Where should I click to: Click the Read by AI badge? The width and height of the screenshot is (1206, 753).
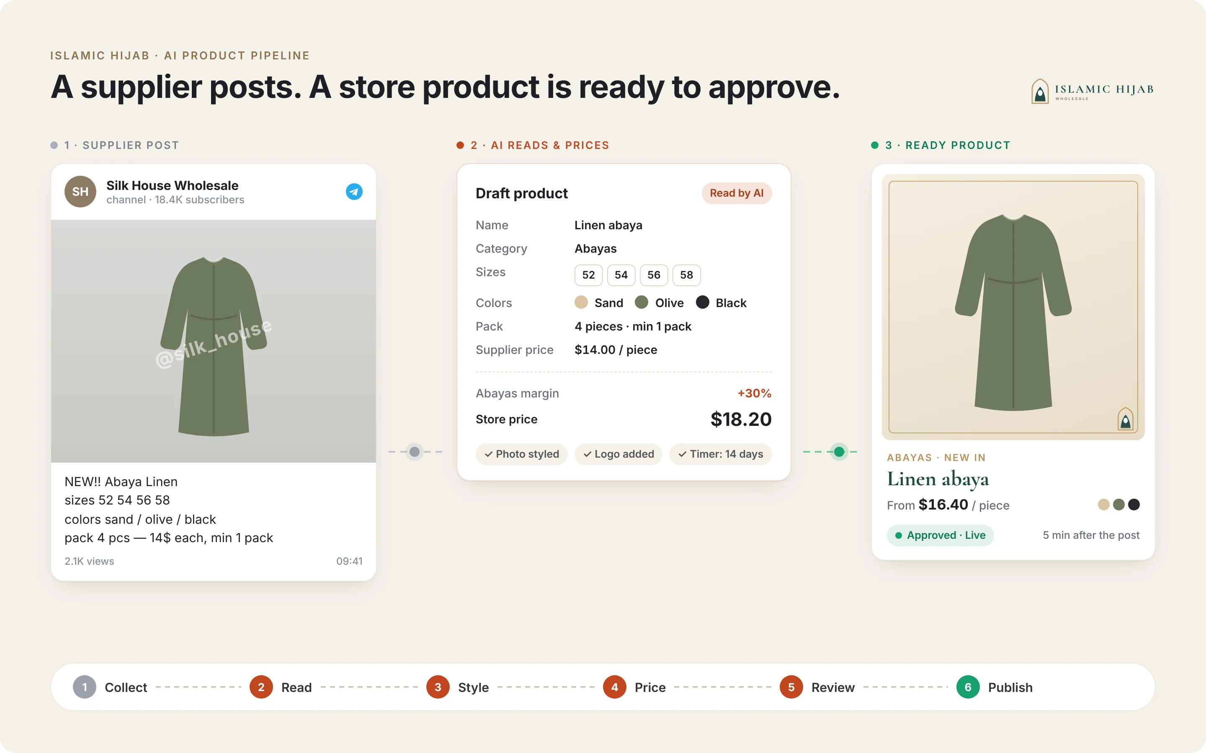tap(737, 193)
